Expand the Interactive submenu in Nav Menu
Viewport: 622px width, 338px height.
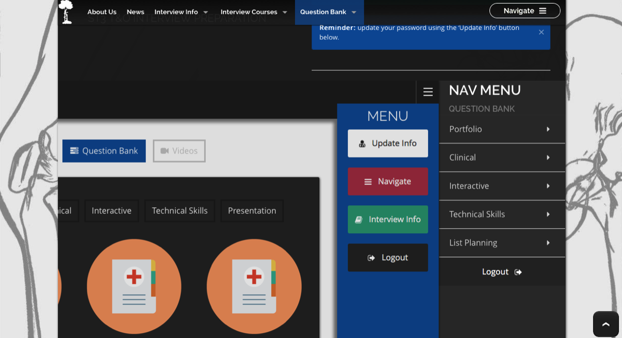tap(502, 186)
